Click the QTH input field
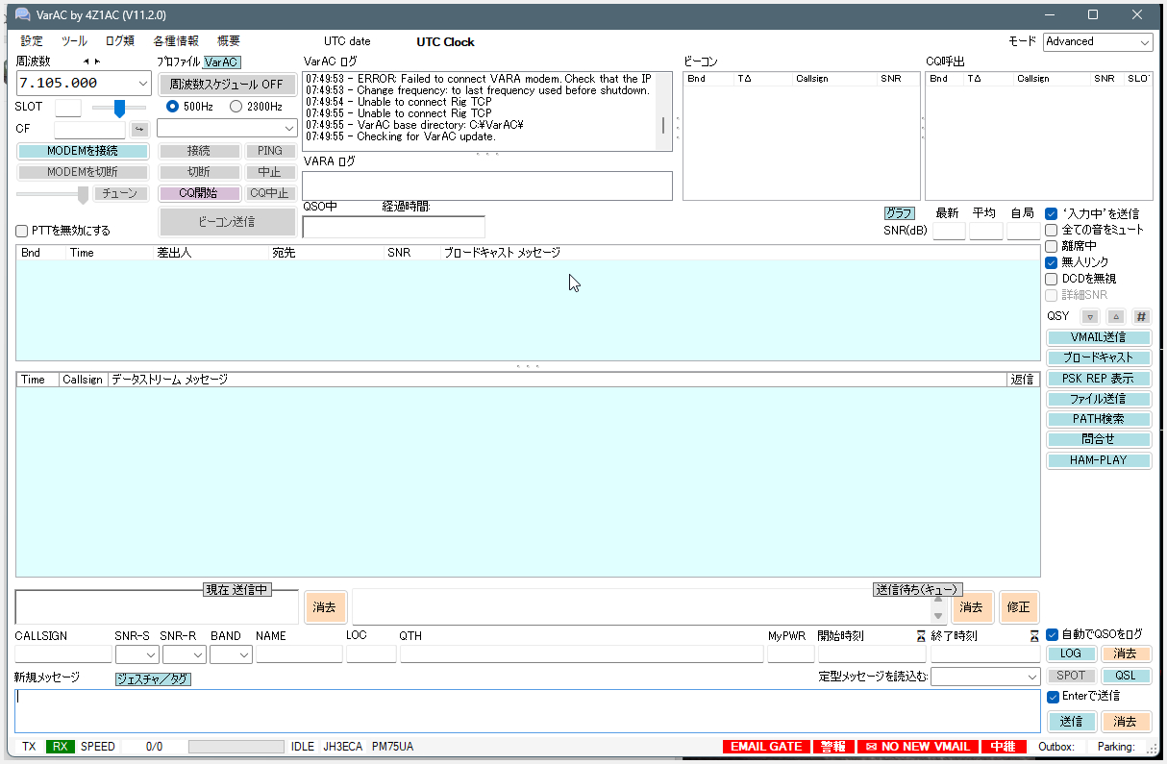Screen dimensions: 1167x764 coord(581,654)
